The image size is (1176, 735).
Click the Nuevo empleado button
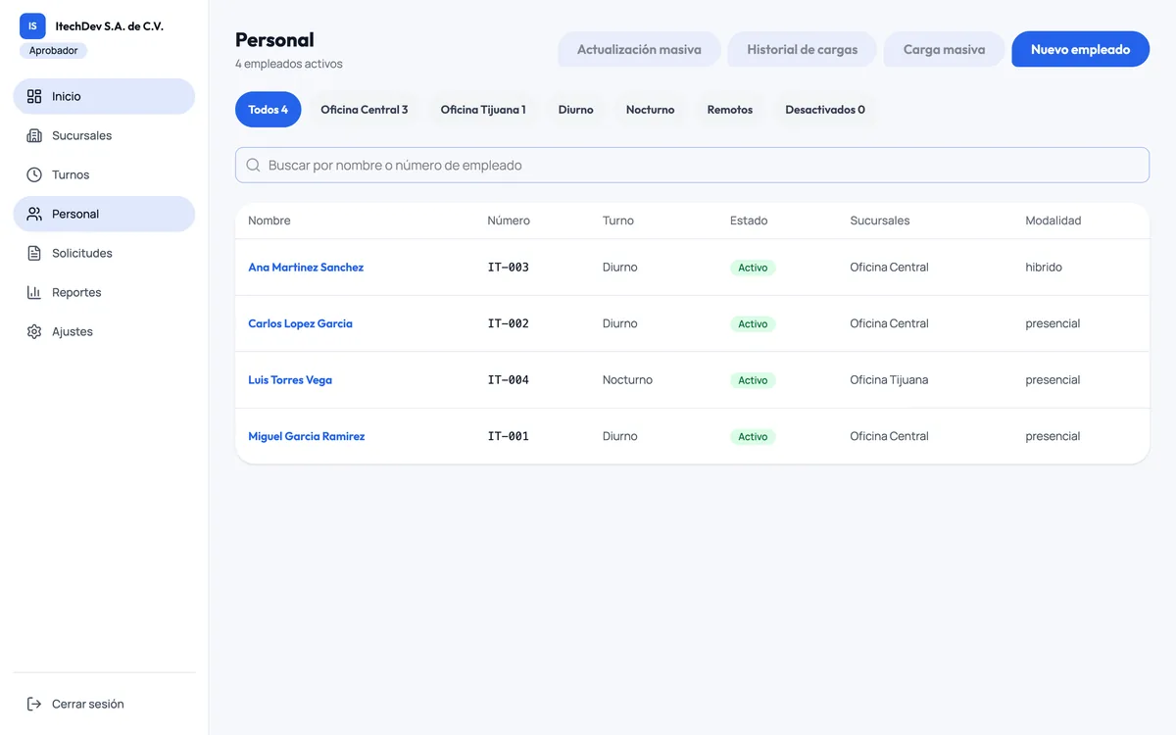[x=1080, y=49]
